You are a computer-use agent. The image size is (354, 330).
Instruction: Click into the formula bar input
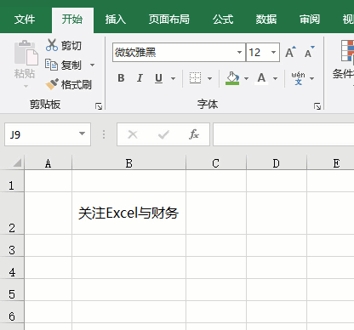[283, 134]
